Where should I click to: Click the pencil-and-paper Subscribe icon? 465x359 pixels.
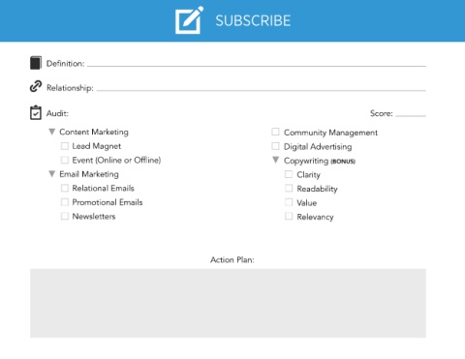[x=189, y=20]
